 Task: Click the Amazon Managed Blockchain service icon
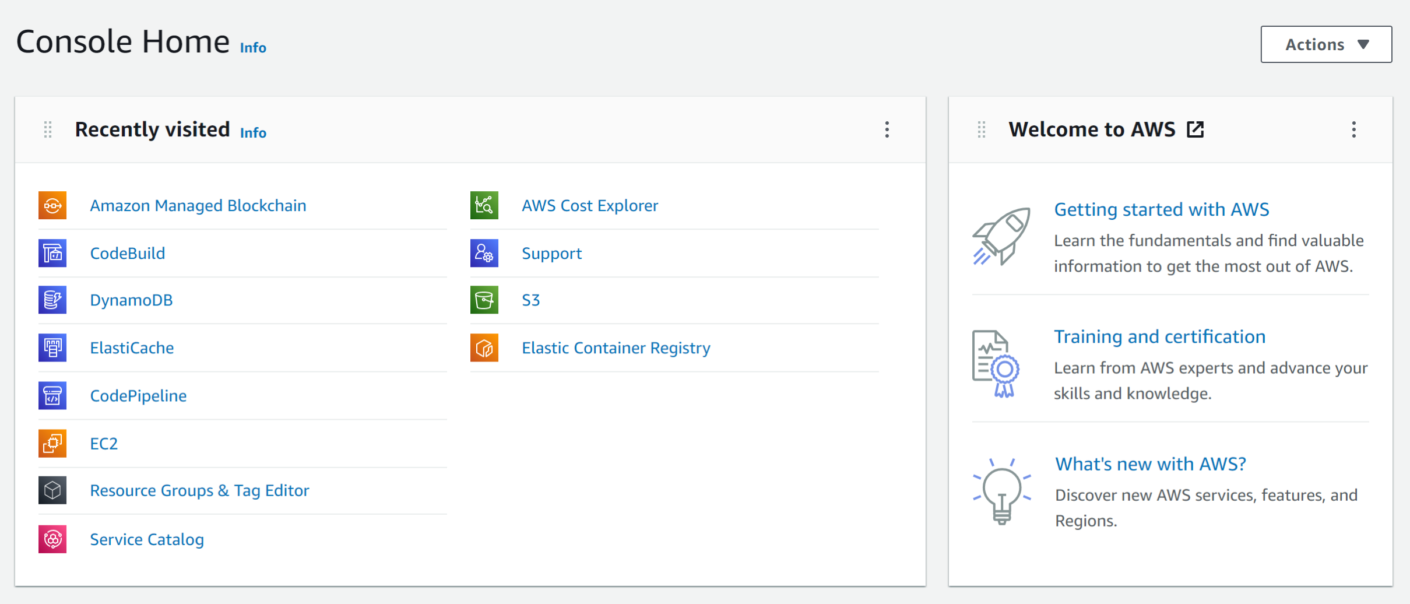[x=52, y=205]
